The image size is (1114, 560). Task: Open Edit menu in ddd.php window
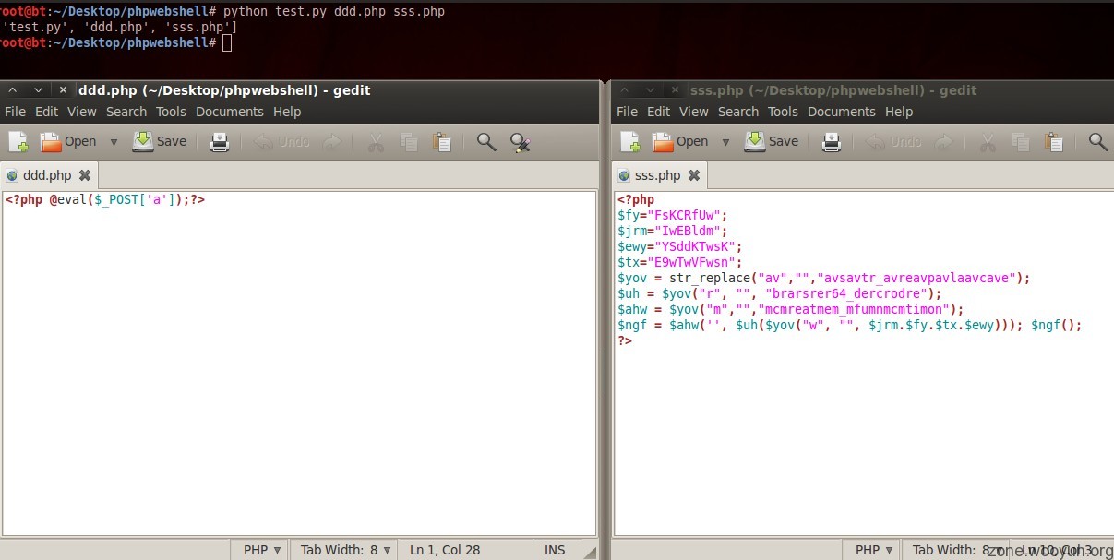[46, 112]
